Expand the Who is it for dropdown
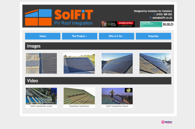 116,36
